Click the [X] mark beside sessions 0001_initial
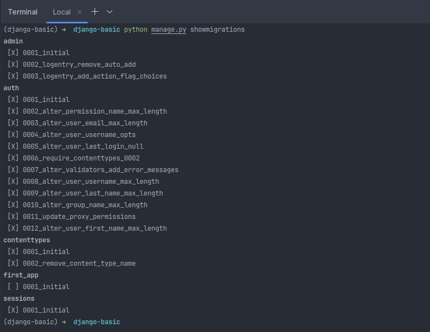The image size is (430, 332). (x=13, y=310)
